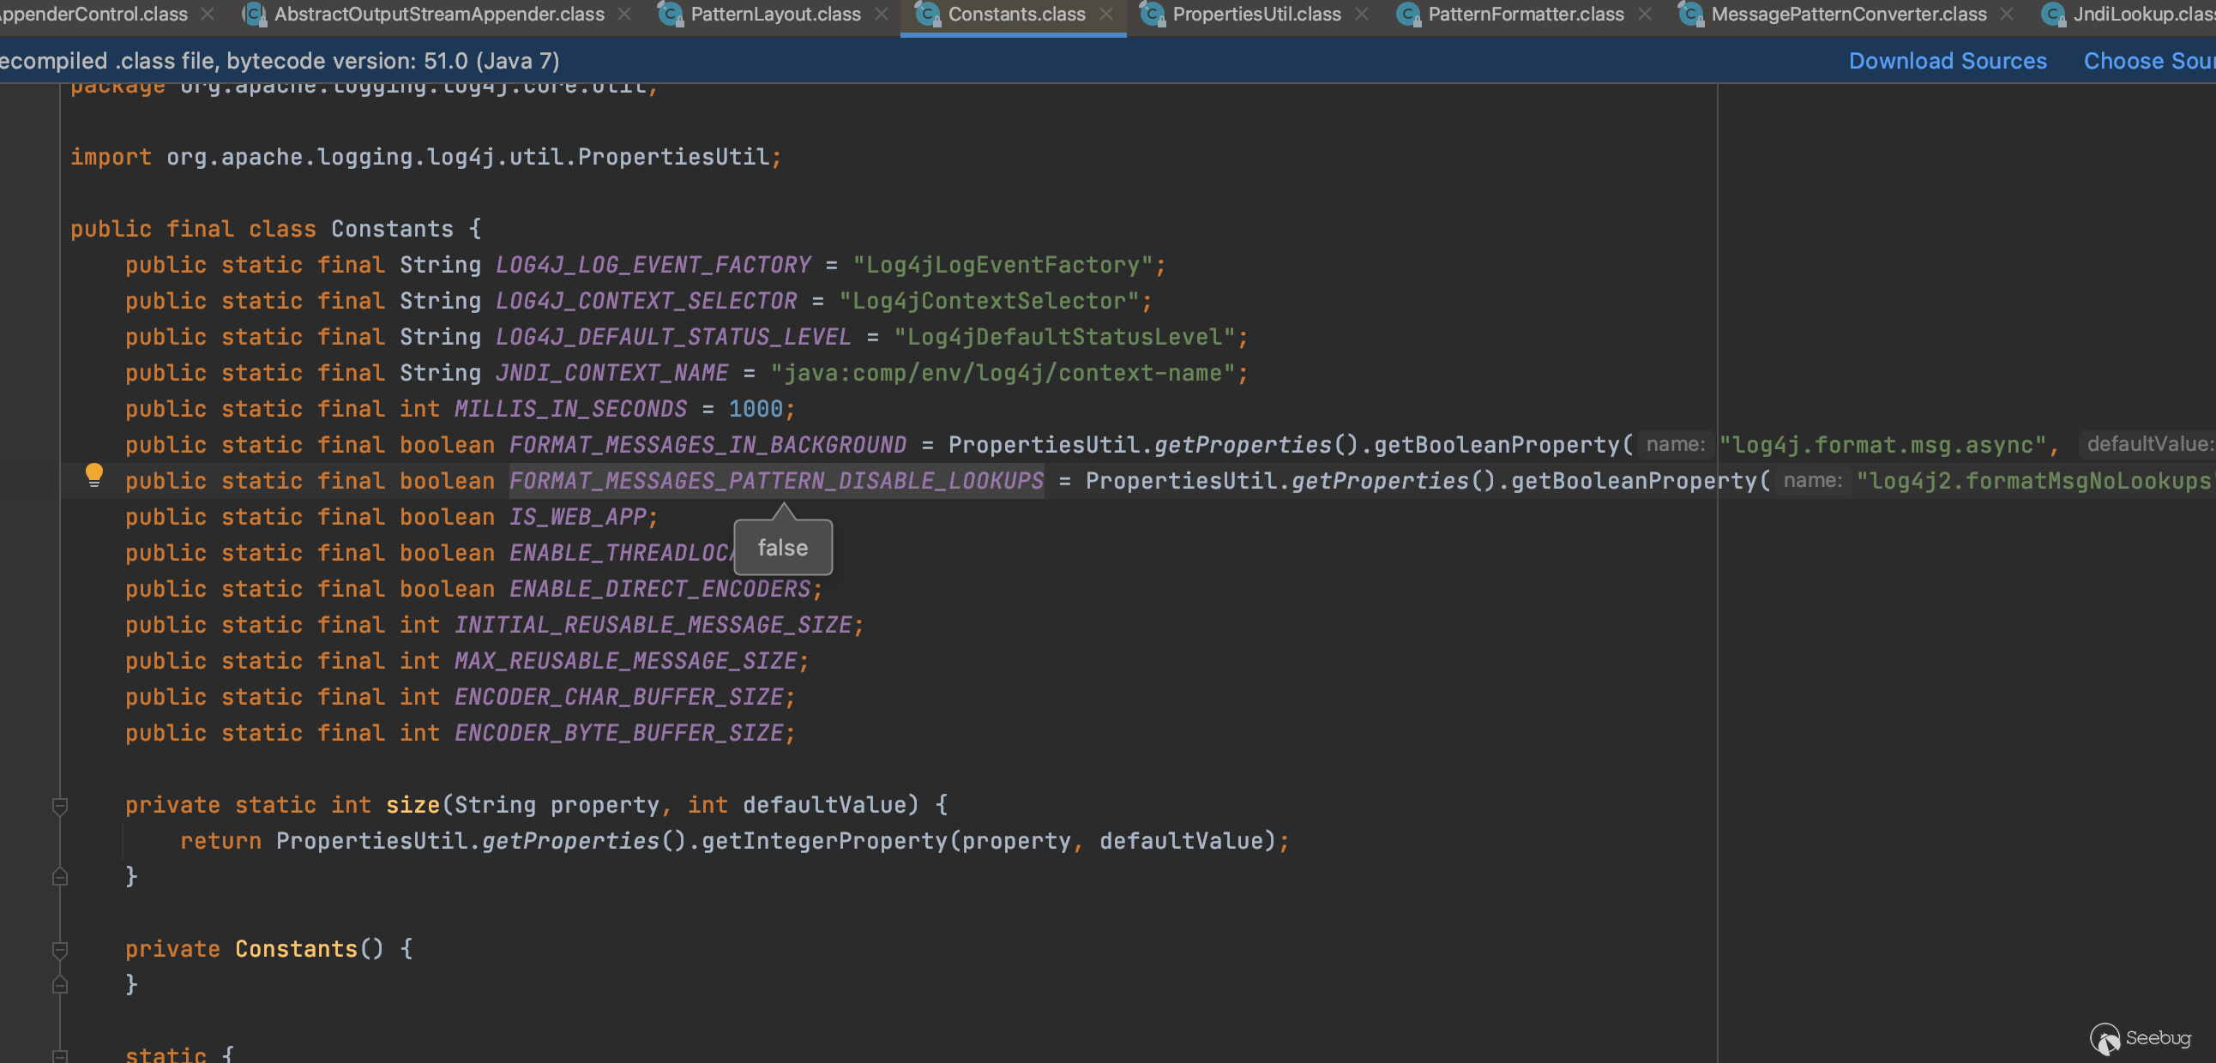The height and width of the screenshot is (1063, 2216).
Task: Click the PropertiesUtil.class tab class icon
Action: point(1152,15)
